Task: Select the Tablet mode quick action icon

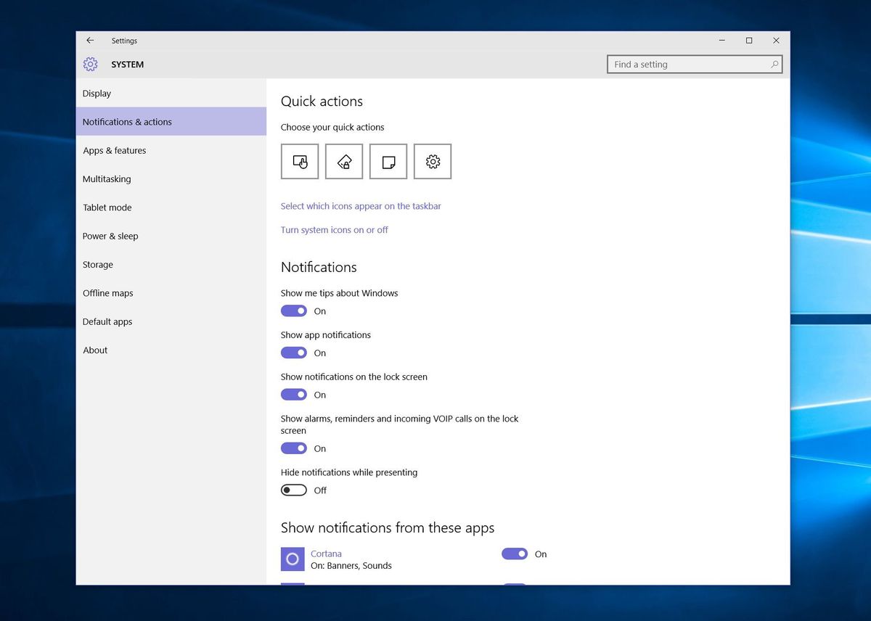Action: (300, 161)
